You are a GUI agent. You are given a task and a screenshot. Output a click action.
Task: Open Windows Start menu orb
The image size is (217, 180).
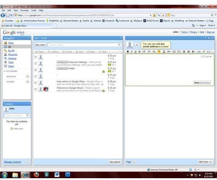[5, 175]
